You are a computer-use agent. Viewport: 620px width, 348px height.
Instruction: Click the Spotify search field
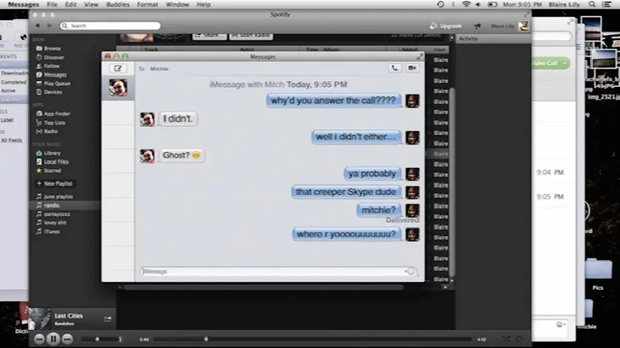pyautogui.click(x=110, y=25)
